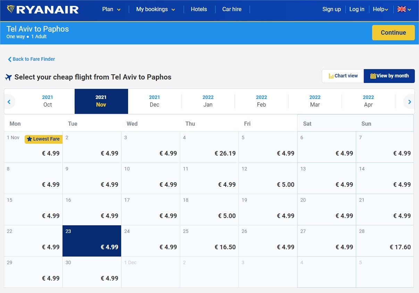Click the airplane icon beside heading
Screen dimensions: 419x293
[x=9, y=77]
